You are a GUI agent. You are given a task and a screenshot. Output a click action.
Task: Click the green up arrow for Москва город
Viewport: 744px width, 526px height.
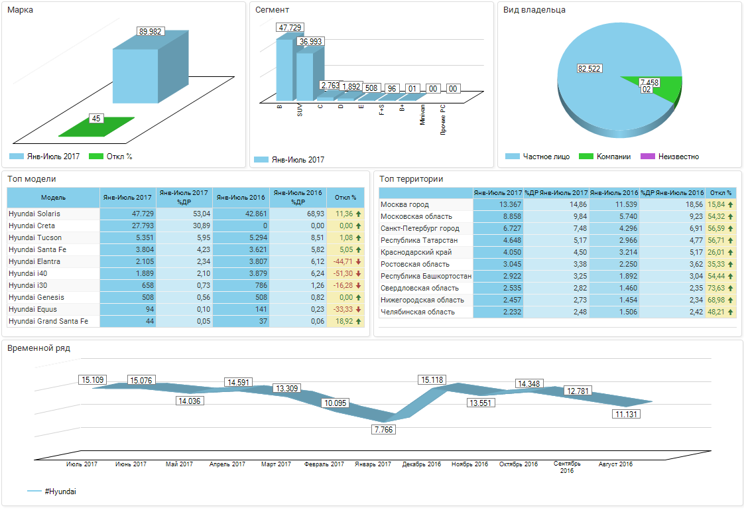(731, 205)
